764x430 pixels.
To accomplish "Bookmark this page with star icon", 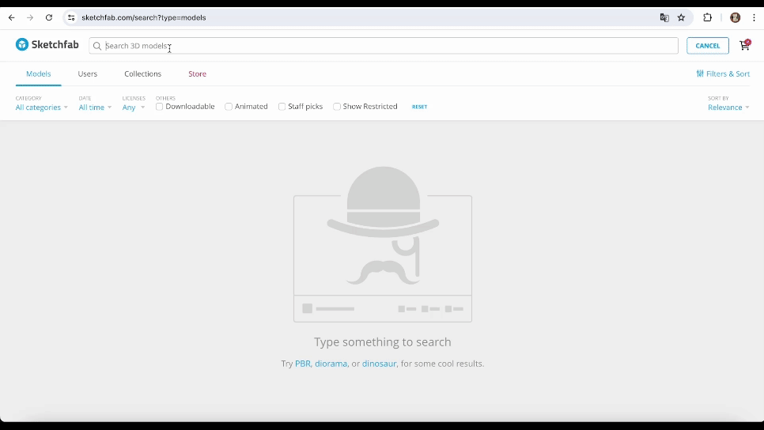I will tap(681, 17).
